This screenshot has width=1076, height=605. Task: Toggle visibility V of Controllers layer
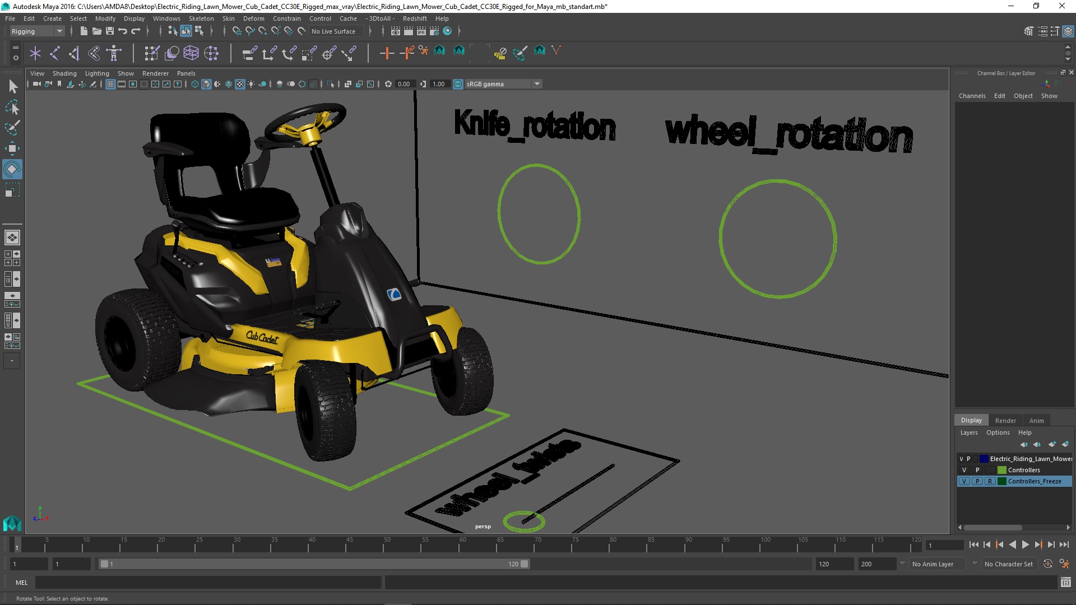(x=964, y=470)
